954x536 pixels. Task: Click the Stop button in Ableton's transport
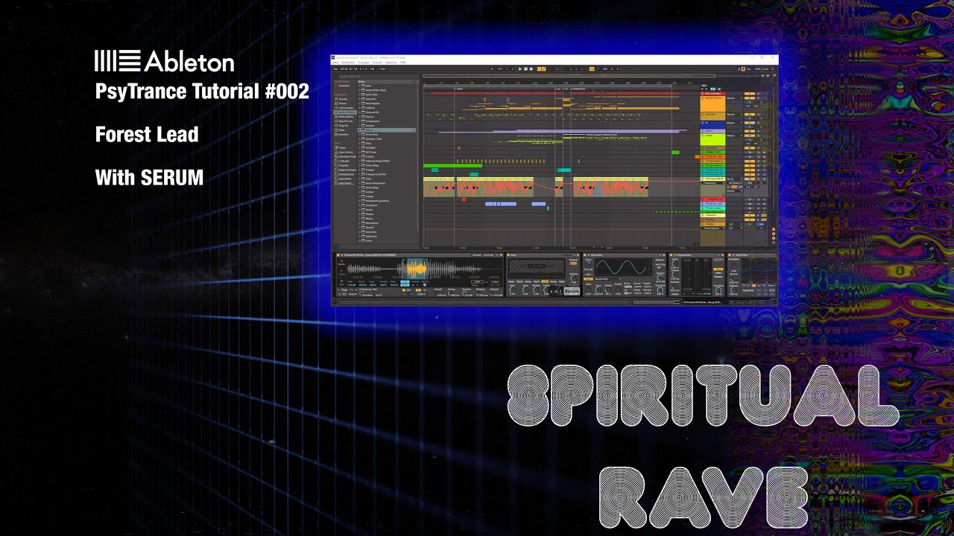525,69
